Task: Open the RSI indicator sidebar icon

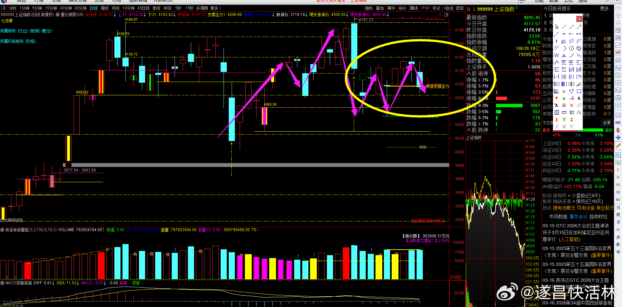Action: [x=618, y=123]
